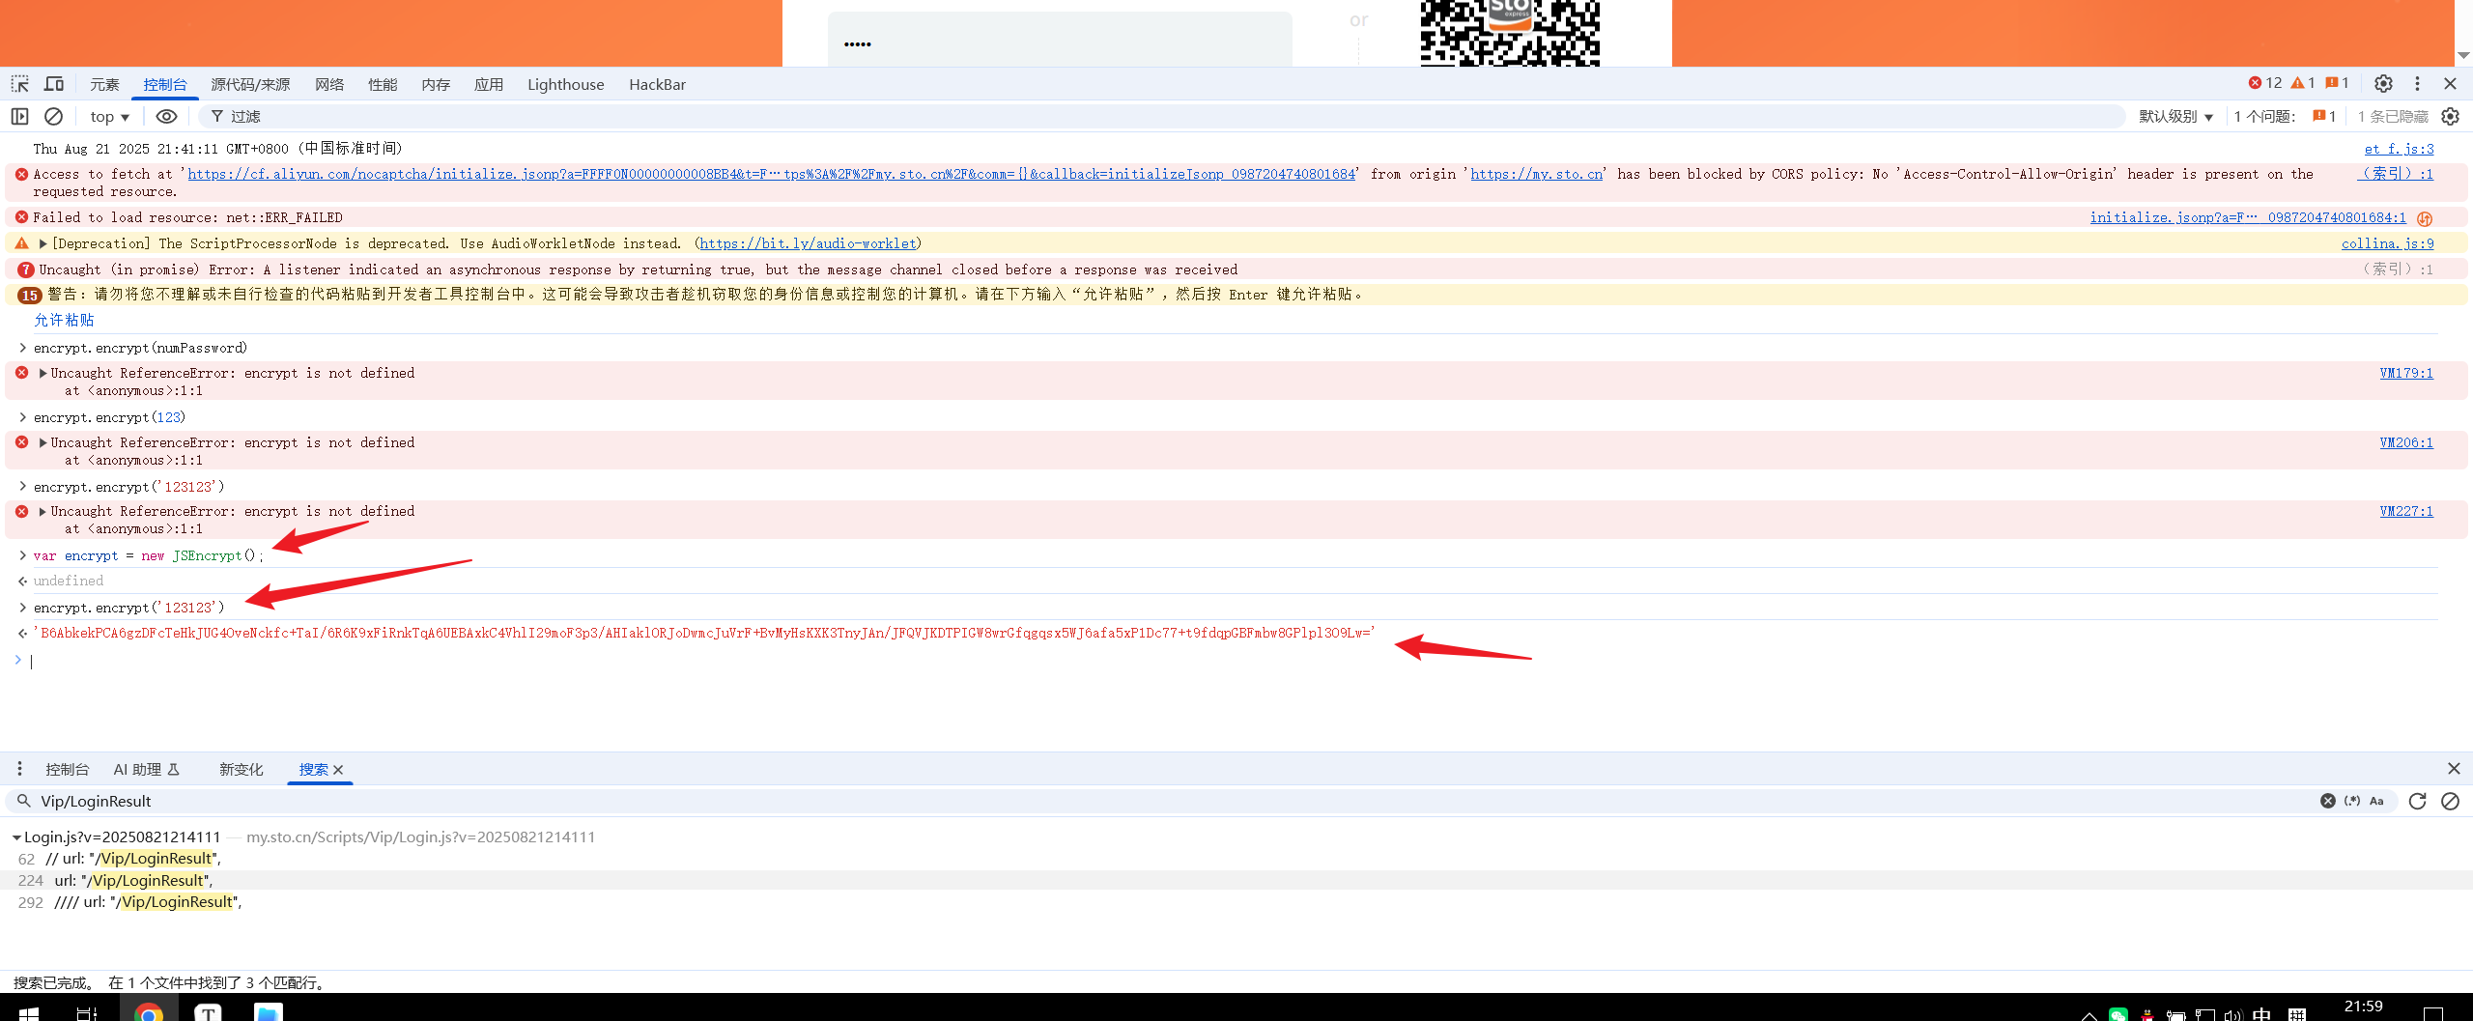Screen dimensions: 2473x1021
Task: Switch to the Lighthouse tab
Action: 566,85
